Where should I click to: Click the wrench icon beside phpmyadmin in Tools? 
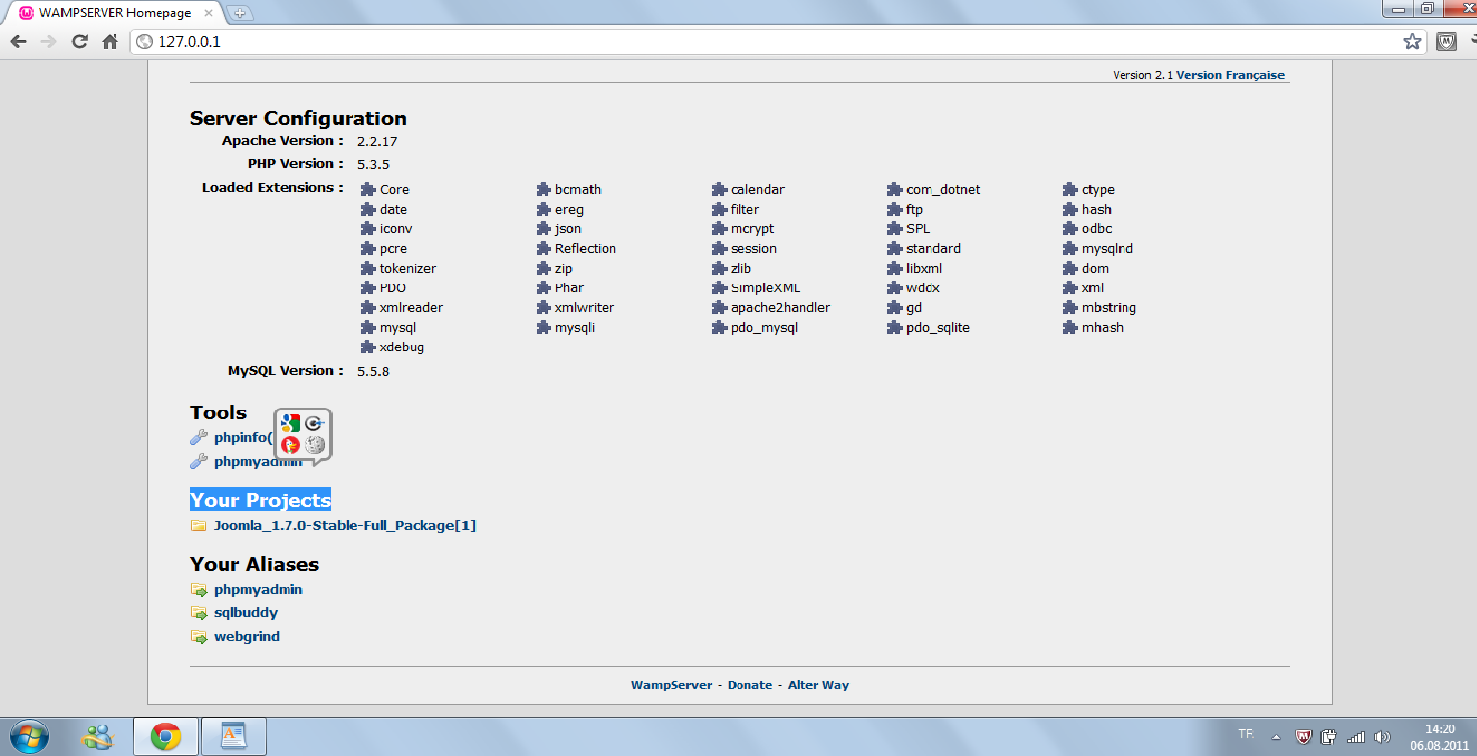199,462
